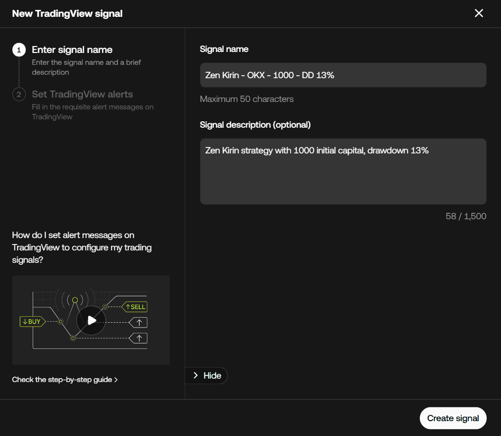The image size is (501, 436).
Task: Focus the Signal name text field
Action: pos(343,75)
